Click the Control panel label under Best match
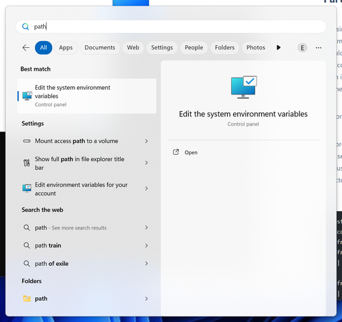The width and height of the screenshot is (342, 322). pos(51,105)
